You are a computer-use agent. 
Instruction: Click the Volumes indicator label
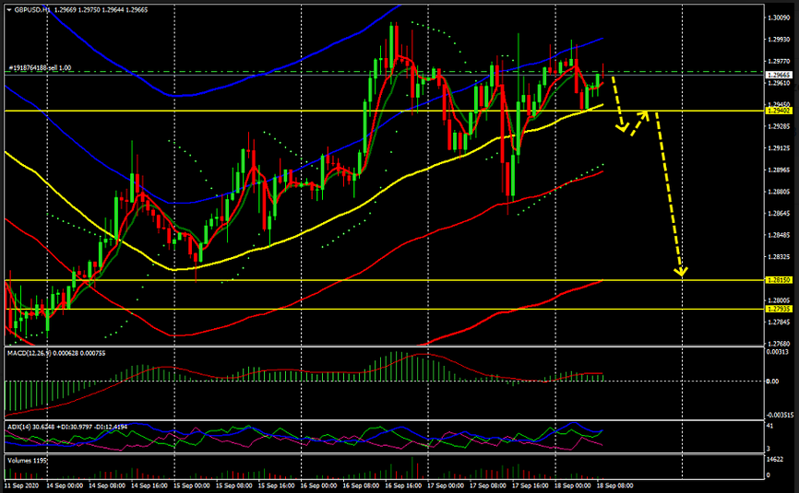26,458
